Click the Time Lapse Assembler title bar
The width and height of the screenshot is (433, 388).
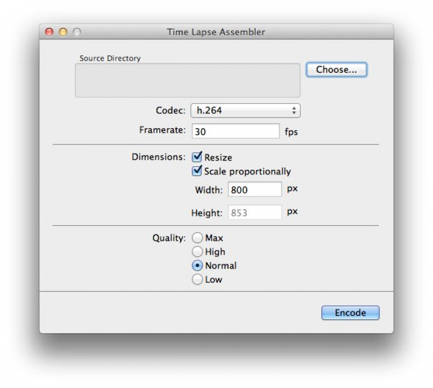pos(216,32)
